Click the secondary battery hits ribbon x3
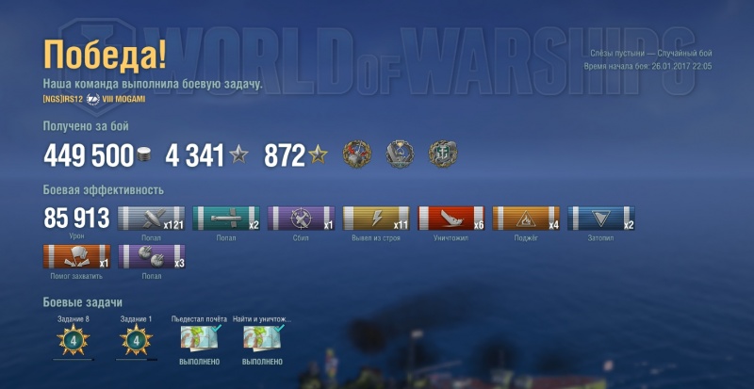 pos(152,256)
